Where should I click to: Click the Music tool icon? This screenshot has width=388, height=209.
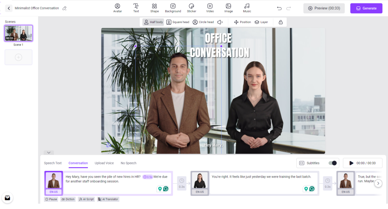point(247,8)
